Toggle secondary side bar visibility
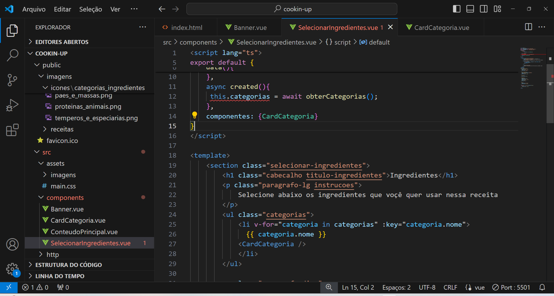Image resolution: width=554 pixels, height=296 pixels. point(484,9)
